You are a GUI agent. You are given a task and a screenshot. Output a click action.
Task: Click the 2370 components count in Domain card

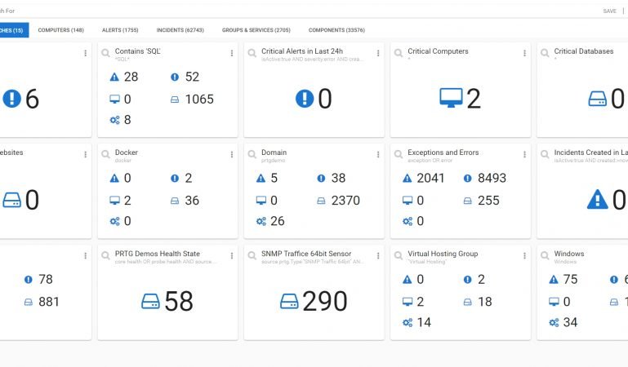(345, 201)
